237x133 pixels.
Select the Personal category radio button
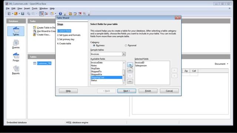pos(126,45)
